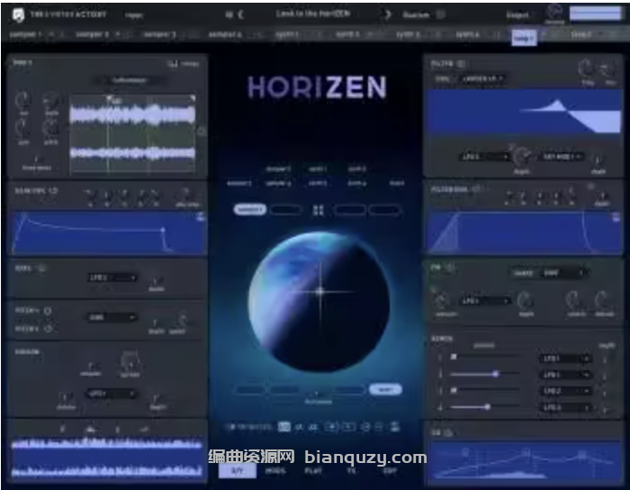Open the LADDER LP filter type dropdown
Viewport: 630px width, 490px height.
click(483, 78)
